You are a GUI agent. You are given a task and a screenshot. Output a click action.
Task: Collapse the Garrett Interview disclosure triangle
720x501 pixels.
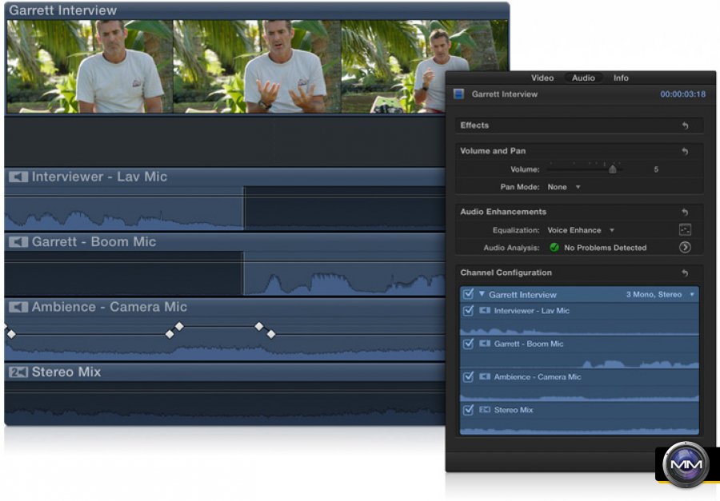click(x=482, y=293)
